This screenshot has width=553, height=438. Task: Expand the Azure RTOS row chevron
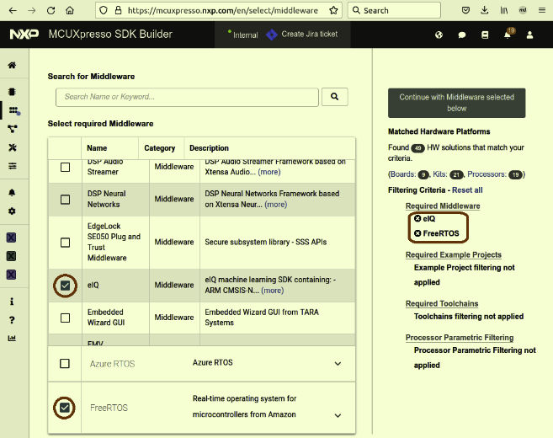(x=338, y=364)
